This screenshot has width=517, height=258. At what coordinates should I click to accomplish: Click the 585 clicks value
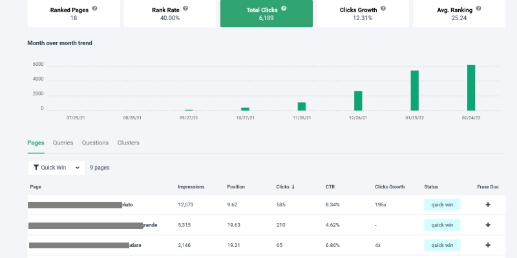pos(281,204)
